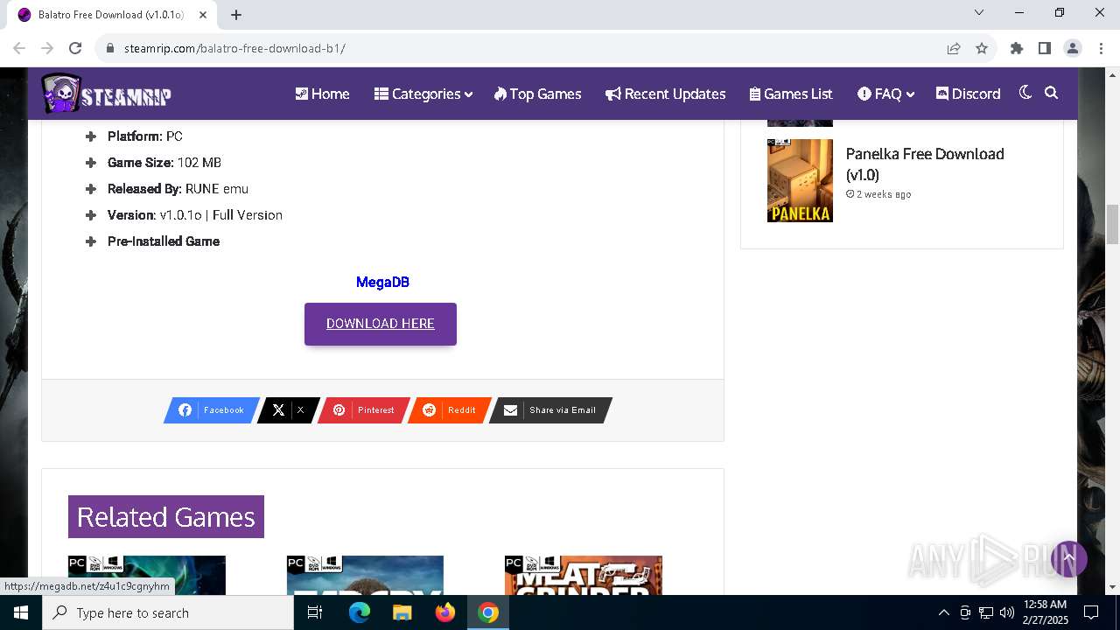Open the Games List page

coord(791,94)
